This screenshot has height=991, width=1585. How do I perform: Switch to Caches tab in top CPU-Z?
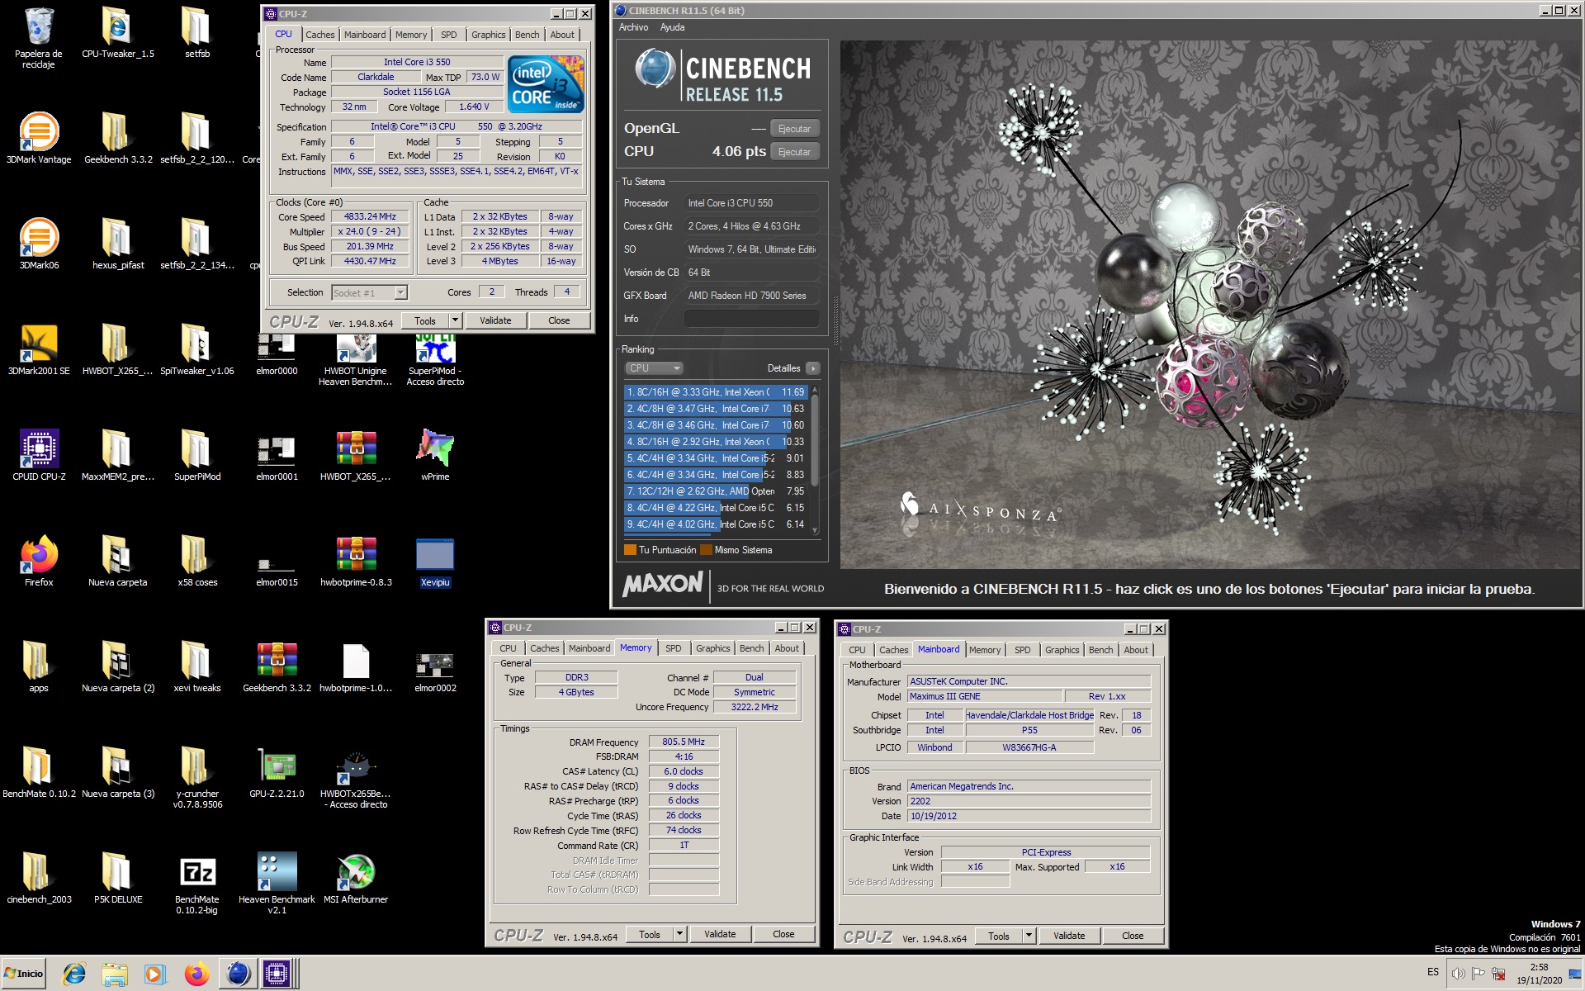[x=319, y=35]
